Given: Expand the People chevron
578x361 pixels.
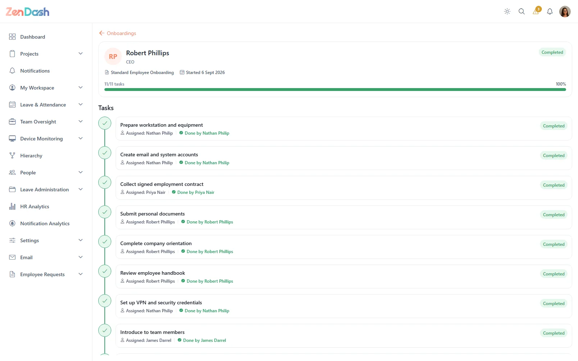Looking at the screenshot, I should coord(81,173).
